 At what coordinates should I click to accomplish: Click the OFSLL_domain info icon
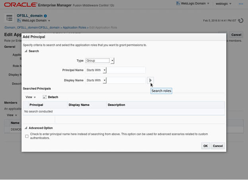tap(45, 16)
